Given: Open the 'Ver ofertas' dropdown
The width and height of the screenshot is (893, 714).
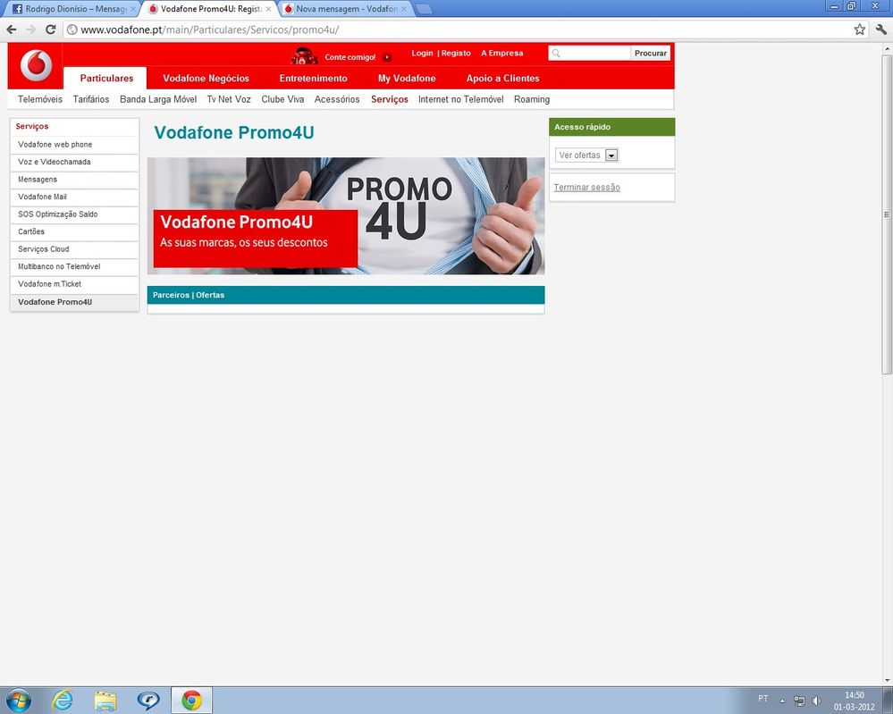Looking at the screenshot, I should tap(611, 155).
